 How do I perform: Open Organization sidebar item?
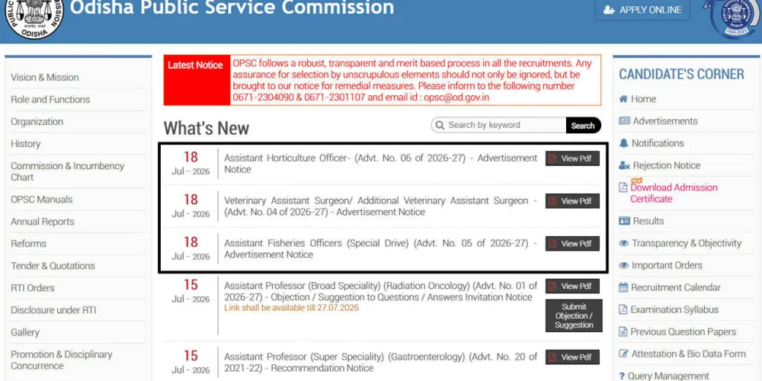[x=37, y=121]
